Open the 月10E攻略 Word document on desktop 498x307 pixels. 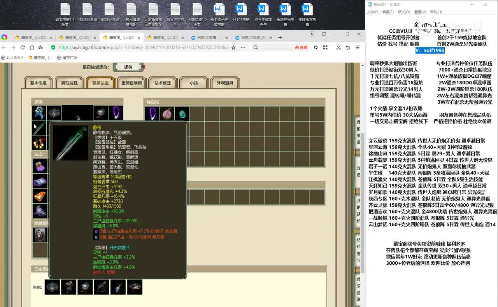pos(241,12)
